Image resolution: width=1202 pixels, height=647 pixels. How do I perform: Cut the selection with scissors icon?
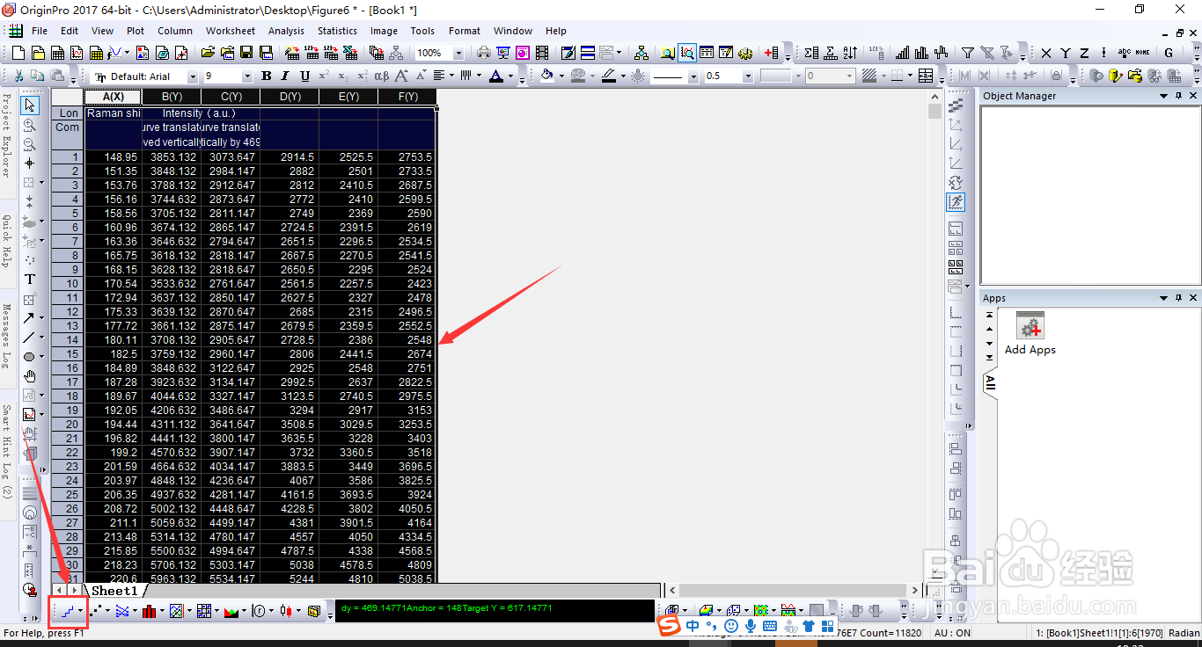tap(18, 76)
